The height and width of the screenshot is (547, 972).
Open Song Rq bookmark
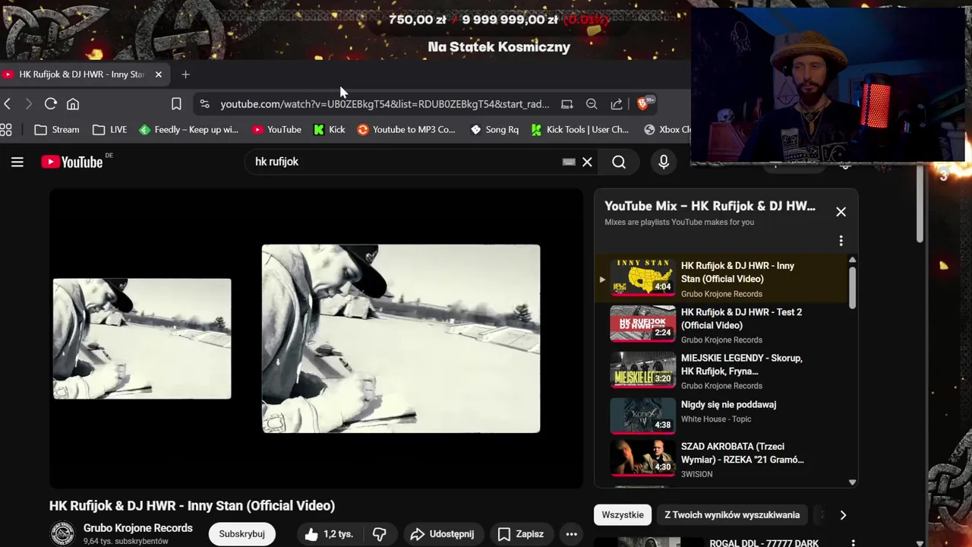pos(494,130)
